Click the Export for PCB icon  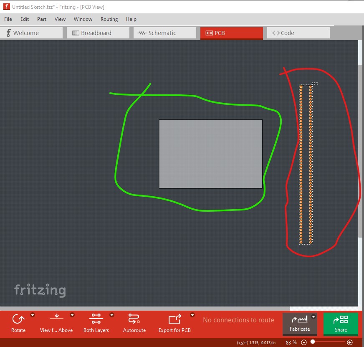pos(174,320)
